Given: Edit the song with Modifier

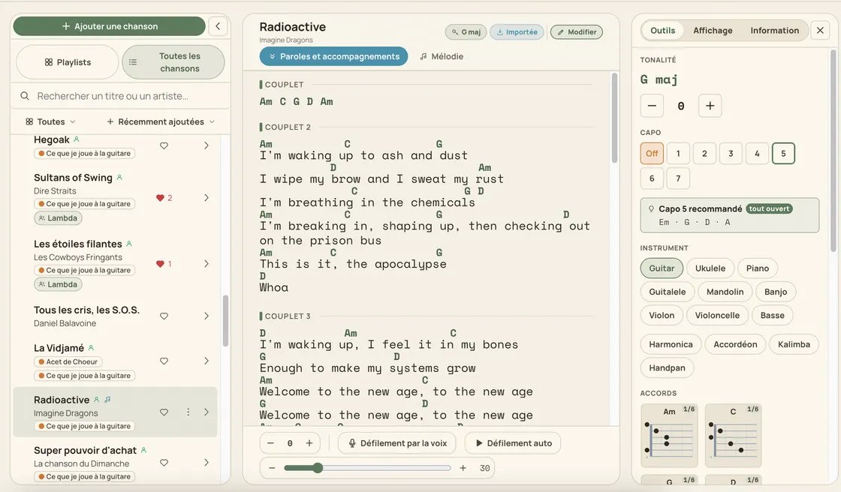Looking at the screenshot, I should click(x=577, y=32).
